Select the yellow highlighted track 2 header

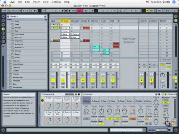pyautogui.click(x=65, y=21)
